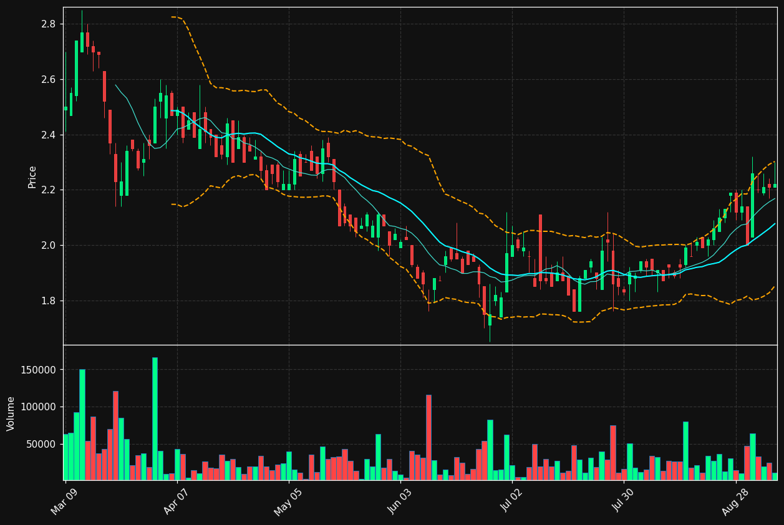Select the 2.2 price axis tick
Image resolution: width=784 pixels, height=525 pixels.
49,190
